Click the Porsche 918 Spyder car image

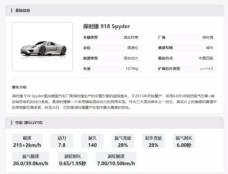42,47
